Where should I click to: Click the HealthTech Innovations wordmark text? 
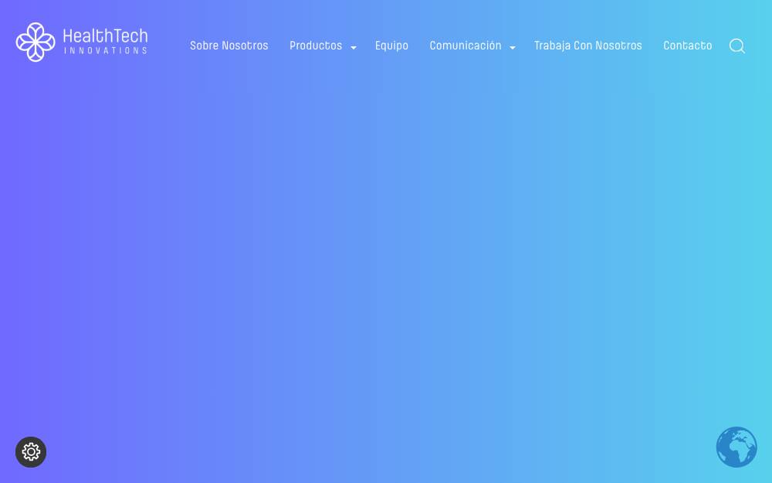105,41
